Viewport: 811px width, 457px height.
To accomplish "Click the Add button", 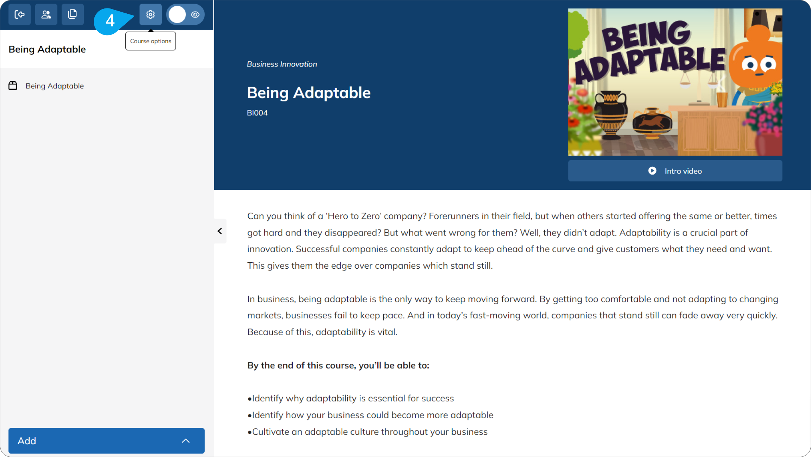I will tap(106, 441).
